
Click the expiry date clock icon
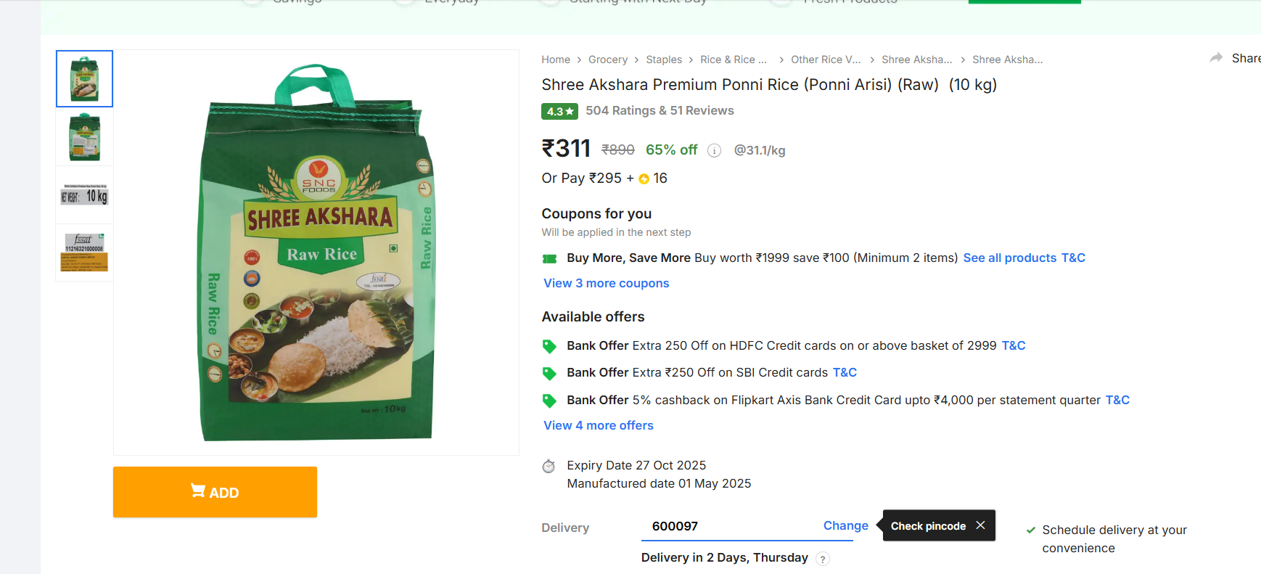click(x=549, y=466)
